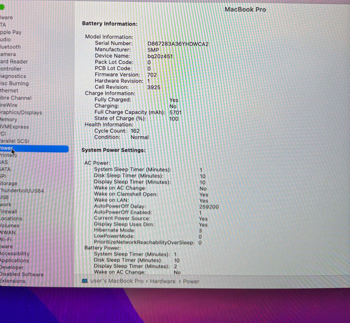Image resolution: width=350 pixels, height=323 pixels.
Task: Select SAS in the sidebar
Action: pos(4,162)
